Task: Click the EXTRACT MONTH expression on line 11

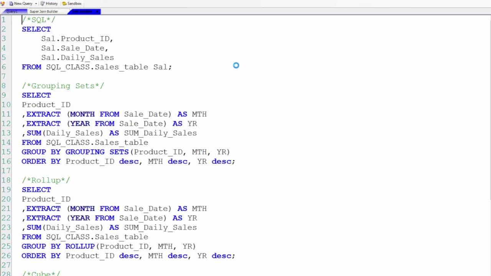Action: pyautogui.click(x=114, y=114)
